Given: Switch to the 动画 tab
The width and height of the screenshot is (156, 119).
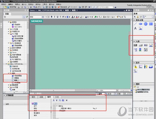Looking at the screenshot, I should [x=41, y=97].
